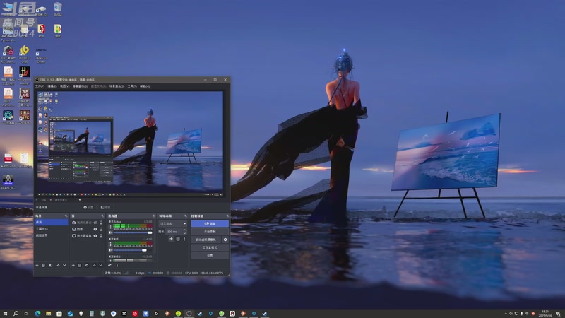This screenshot has width=565, height=318.
Task: Remove selected scene using Scenes panel trash icon
Action: pyautogui.click(x=43, y=266)
